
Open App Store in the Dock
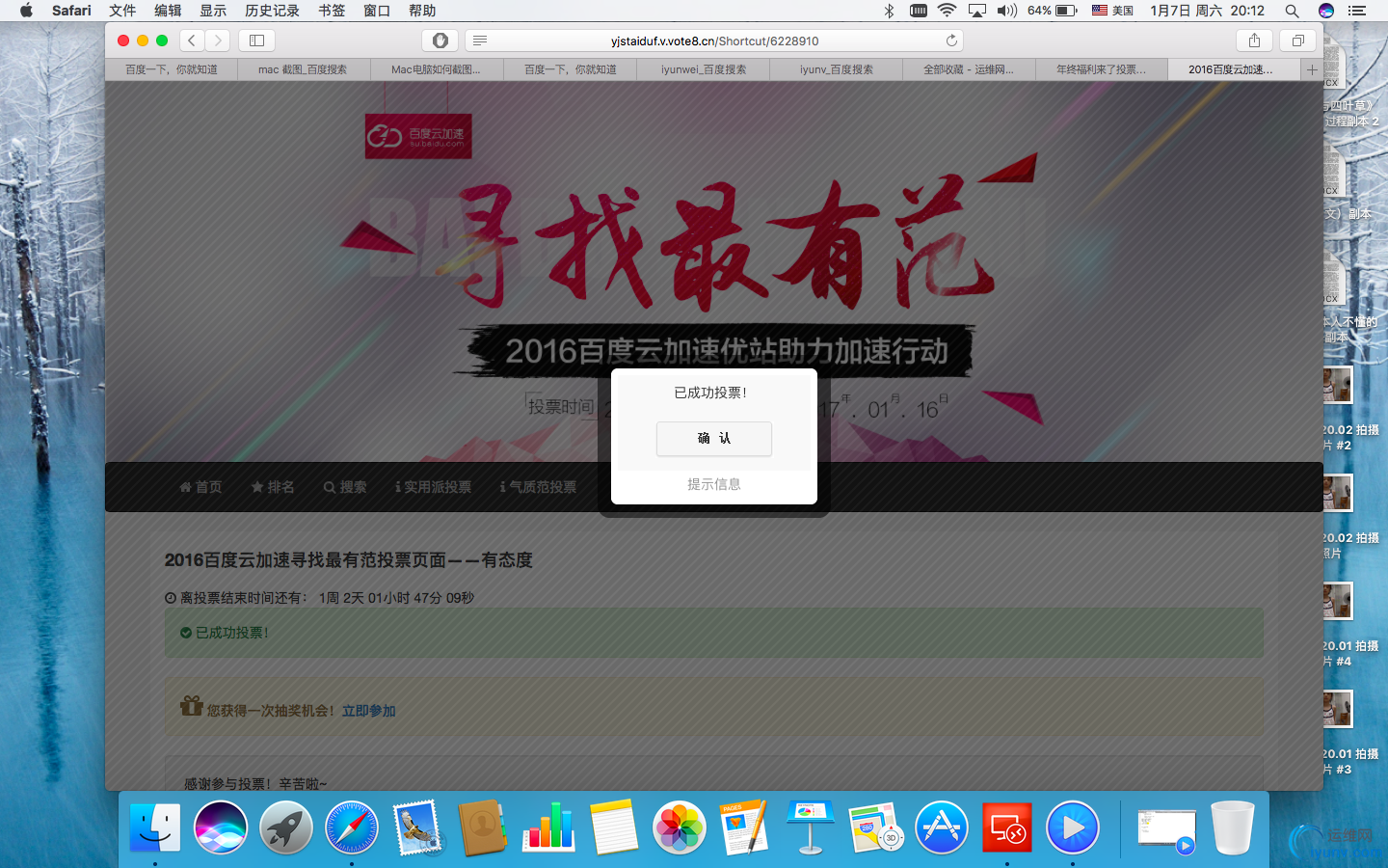pyautogui.click(x=942, y=827)
